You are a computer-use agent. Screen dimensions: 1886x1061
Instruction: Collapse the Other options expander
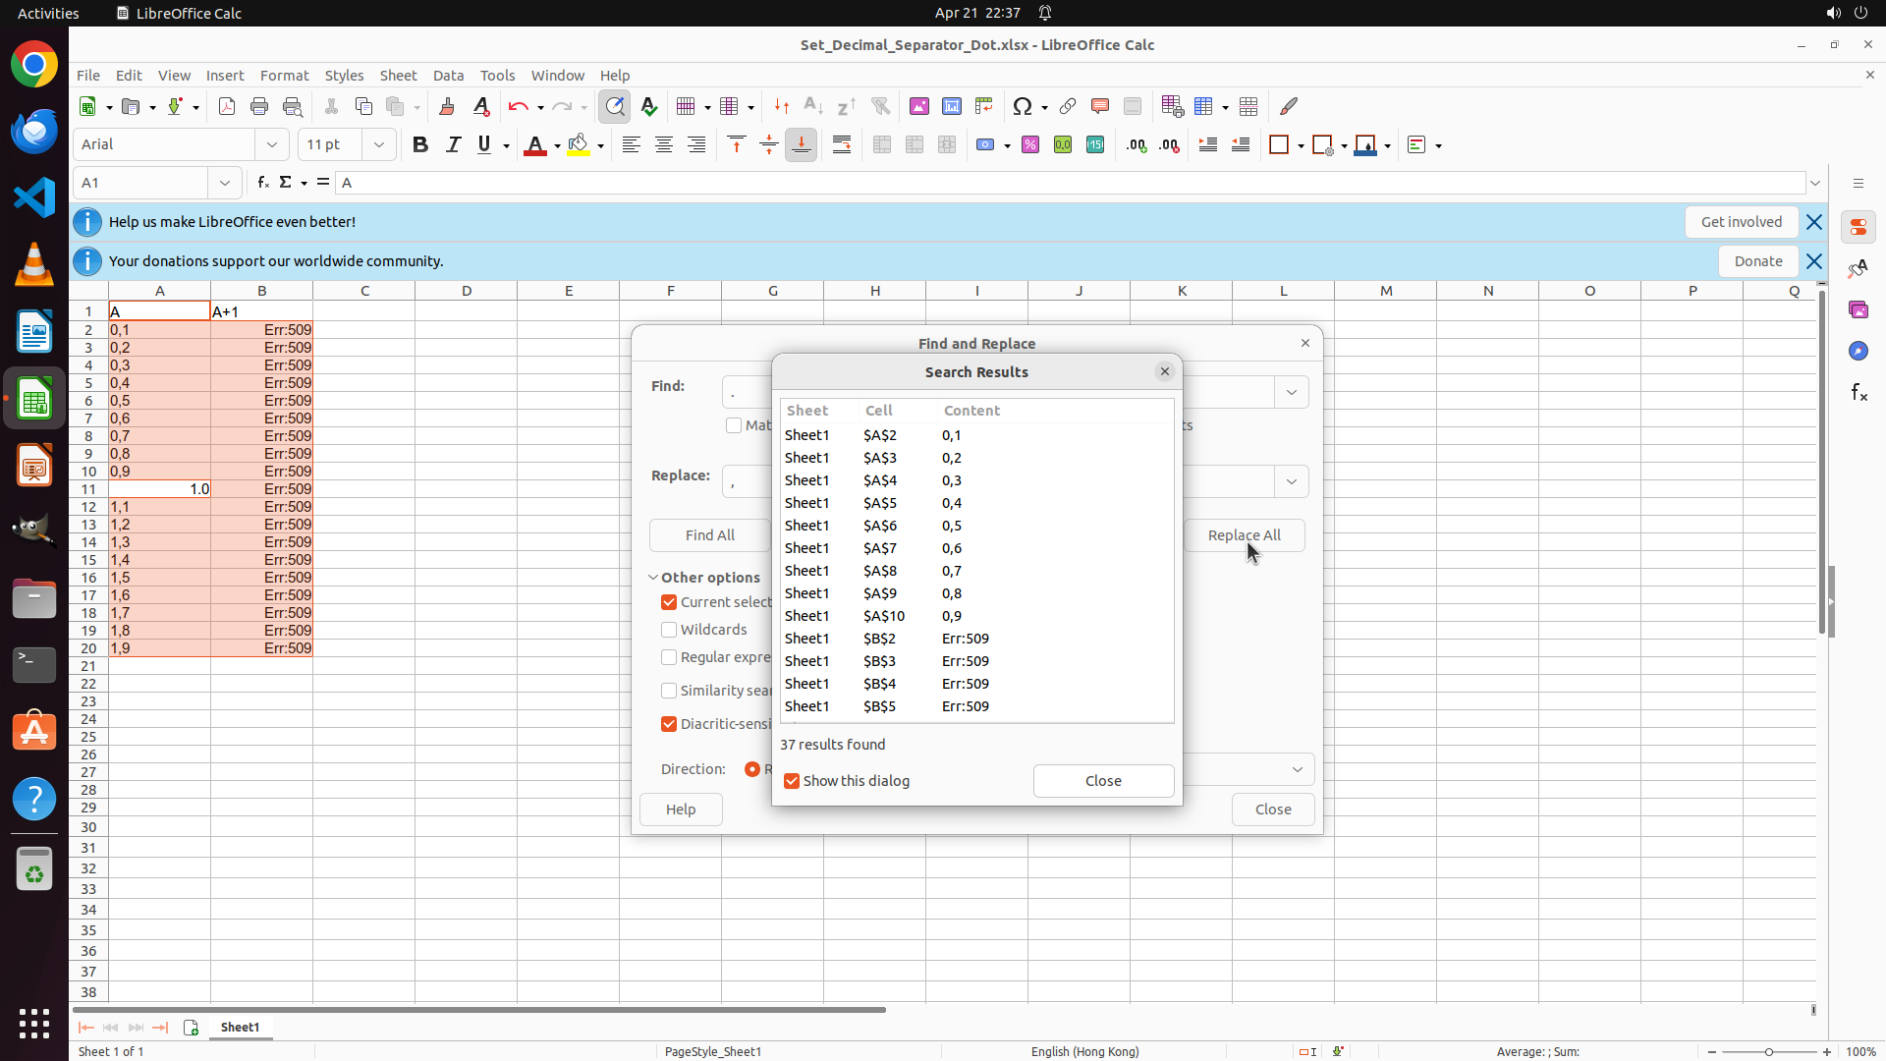click(653, 578)
